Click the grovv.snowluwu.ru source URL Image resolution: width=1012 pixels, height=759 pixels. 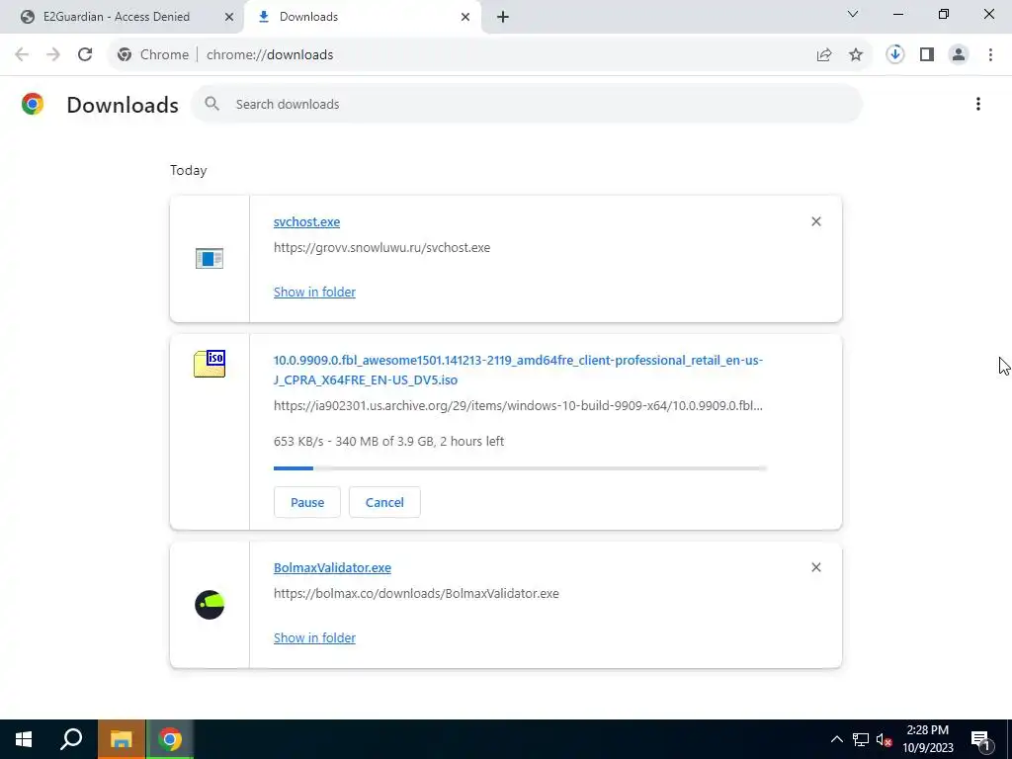coord(382,247)
